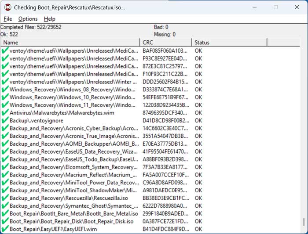Select the Acronis_Cyber_Backup file row
Image resolution: width=308 pixels, height=234 pixels.
point(73,128)
